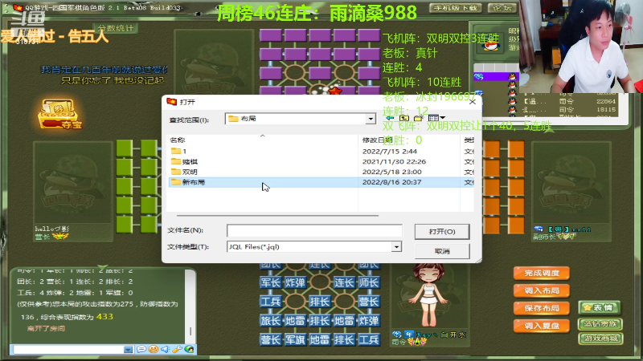Select the 师长 piece on the board

pos(369,282)
